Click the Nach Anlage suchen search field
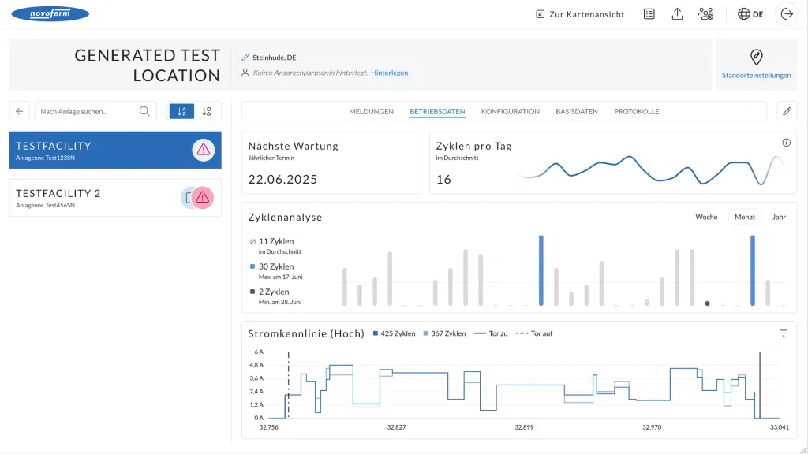The height and width of the screenshot is (454, 808). coord(95,111)
